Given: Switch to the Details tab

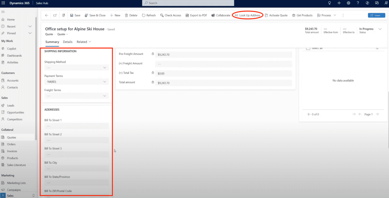Looking at the screenshot, I should point(68,42).
